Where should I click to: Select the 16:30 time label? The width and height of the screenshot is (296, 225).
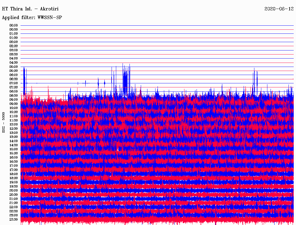click(x=14, y=162)
